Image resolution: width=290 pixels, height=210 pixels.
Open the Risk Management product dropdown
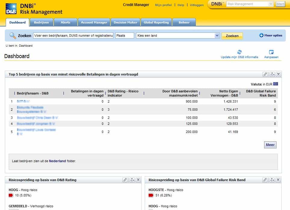[270, 4]
